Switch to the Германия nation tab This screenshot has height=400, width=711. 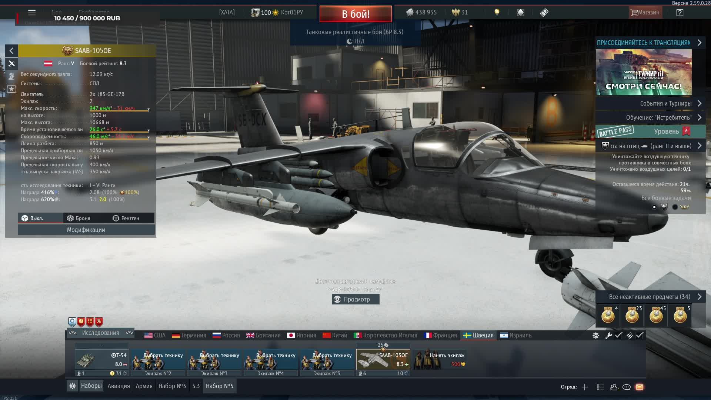click(189, 336)
